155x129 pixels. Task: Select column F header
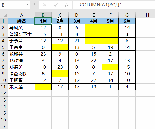pos(110,15)
